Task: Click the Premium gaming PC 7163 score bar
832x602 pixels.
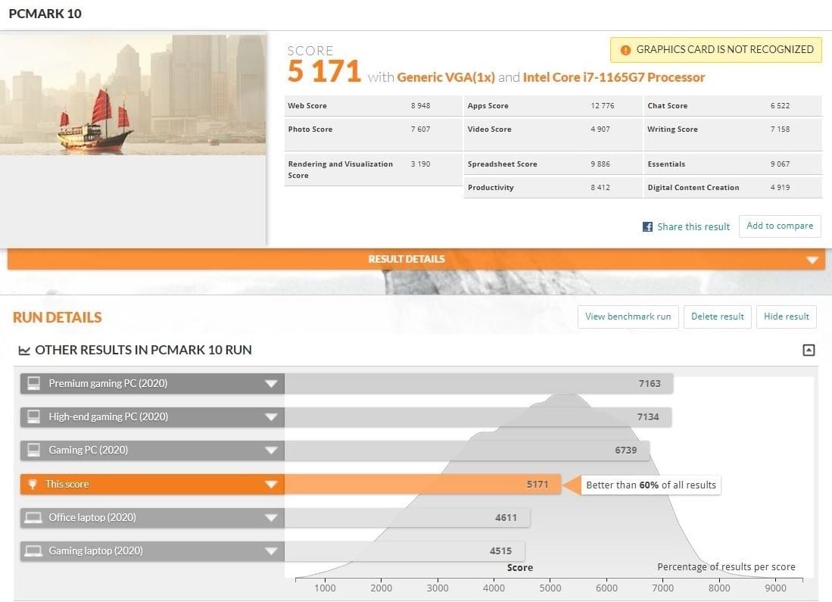Action: coord(478,383)
